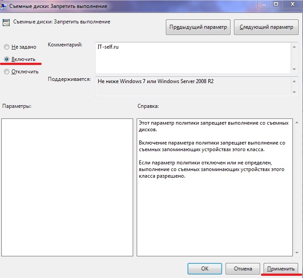Image resolution: width=303 pixels, height=278 pixels.
Task: Select the "Не задано" radio option
Action: click(20, 47)
